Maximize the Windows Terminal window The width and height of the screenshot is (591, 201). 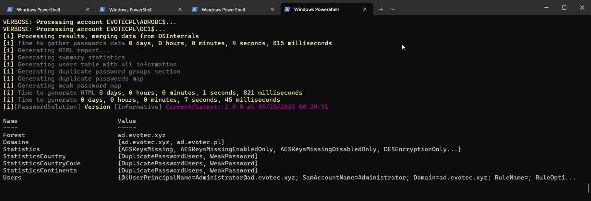pyautogui.click(x=564, y=8)
